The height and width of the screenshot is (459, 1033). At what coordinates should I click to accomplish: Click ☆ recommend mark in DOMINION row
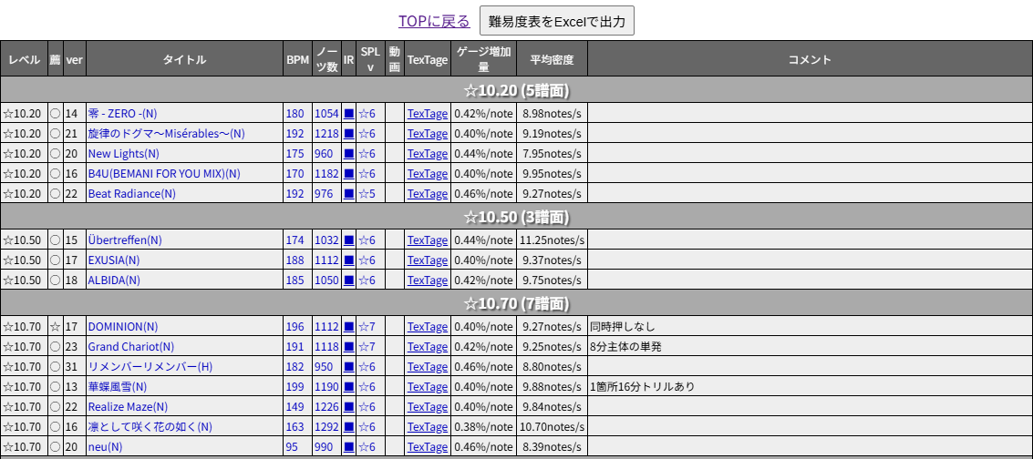(56, 326)
